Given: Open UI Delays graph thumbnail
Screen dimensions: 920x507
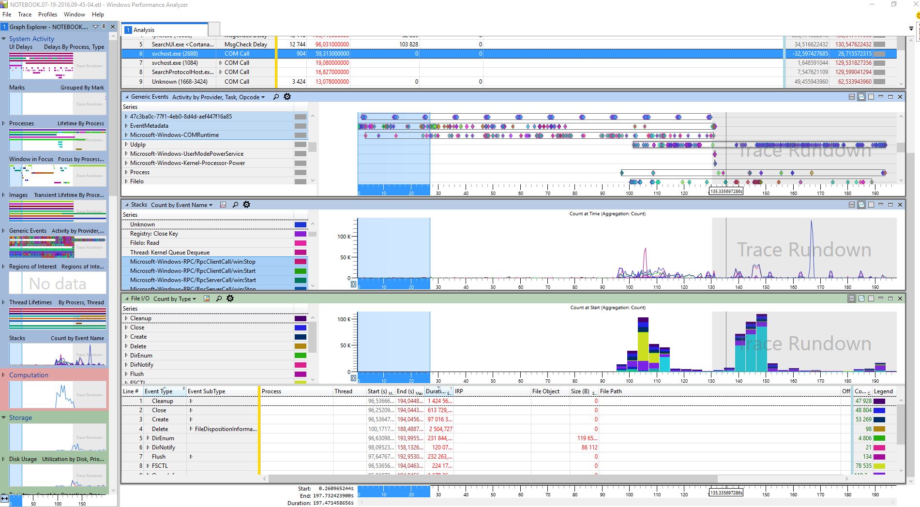Looking at the screenshot, I should [x=58, y=66].
